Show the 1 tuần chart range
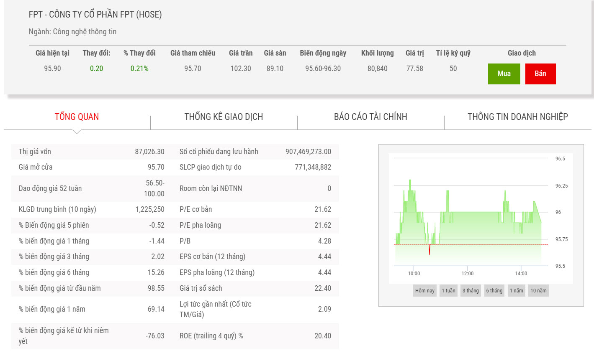The width and height of the screenshot is (594, 353). (448, 291)
